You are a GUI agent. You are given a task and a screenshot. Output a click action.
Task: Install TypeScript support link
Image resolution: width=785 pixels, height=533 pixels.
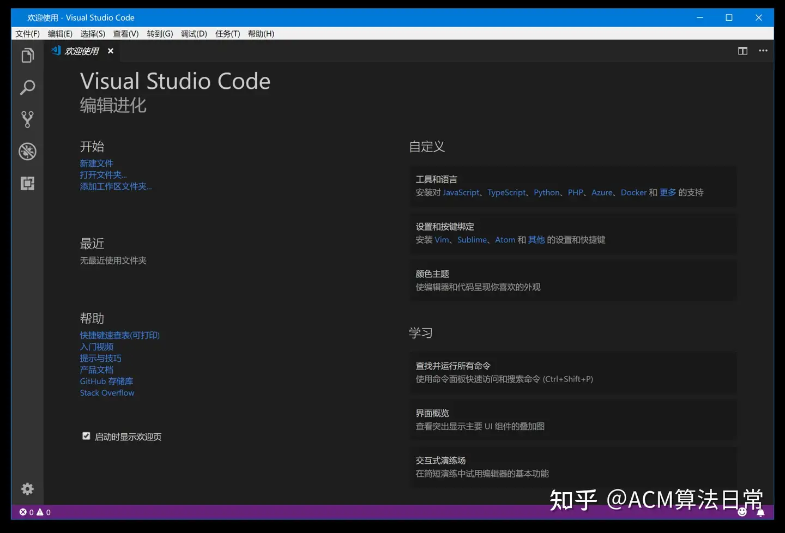point(506,192)
